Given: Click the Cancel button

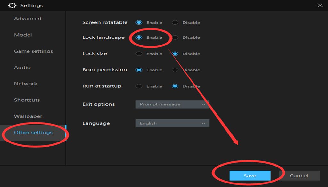Looking at the screenshot, I should tap(299, 176).
